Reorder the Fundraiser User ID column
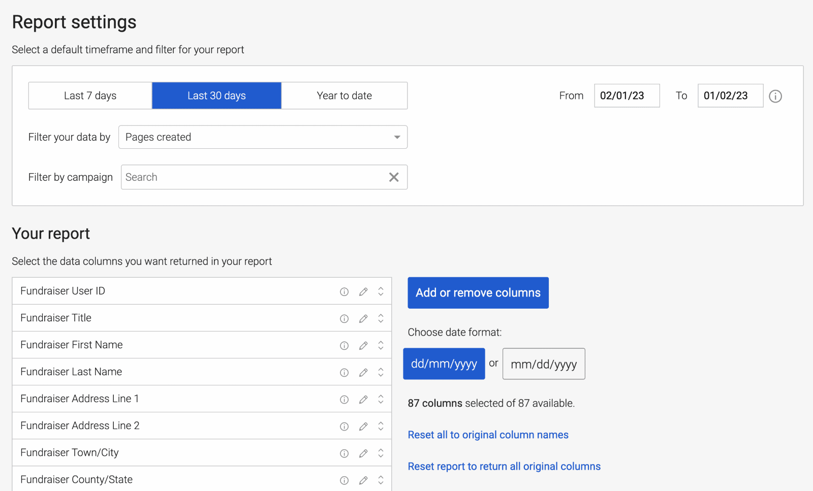The height and width of the screenshot is (491, 813). (381, 291)
